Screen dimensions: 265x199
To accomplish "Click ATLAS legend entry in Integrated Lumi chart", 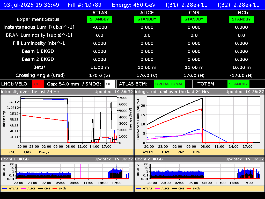I will (x=144, y=152).
